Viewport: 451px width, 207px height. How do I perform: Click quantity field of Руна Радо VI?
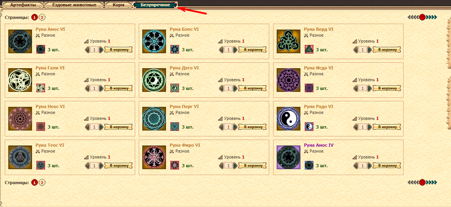[363, 127]
